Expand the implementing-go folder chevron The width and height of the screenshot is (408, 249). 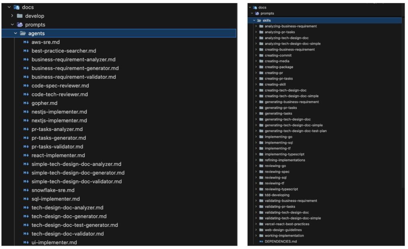point(256,137)
